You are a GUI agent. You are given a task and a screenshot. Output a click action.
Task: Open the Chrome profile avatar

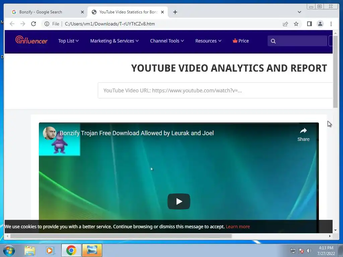tap(320, 24)
